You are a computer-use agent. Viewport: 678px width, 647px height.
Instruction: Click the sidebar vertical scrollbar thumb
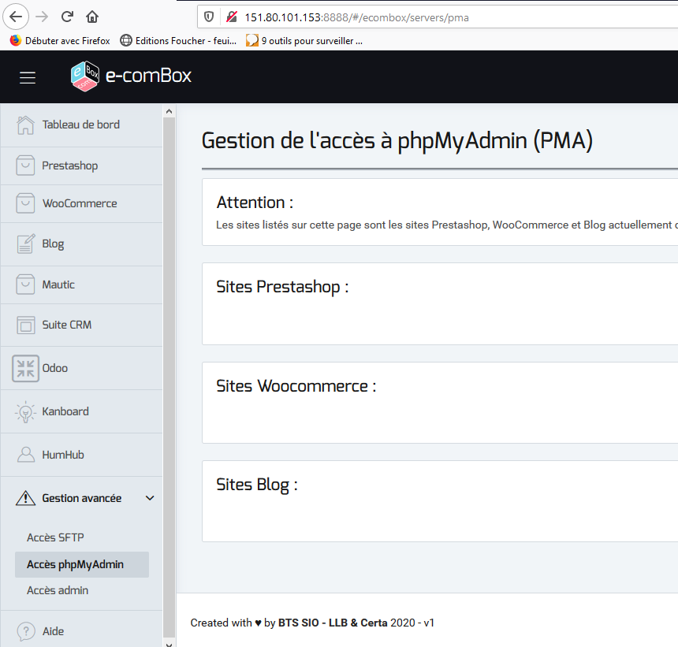169,377
